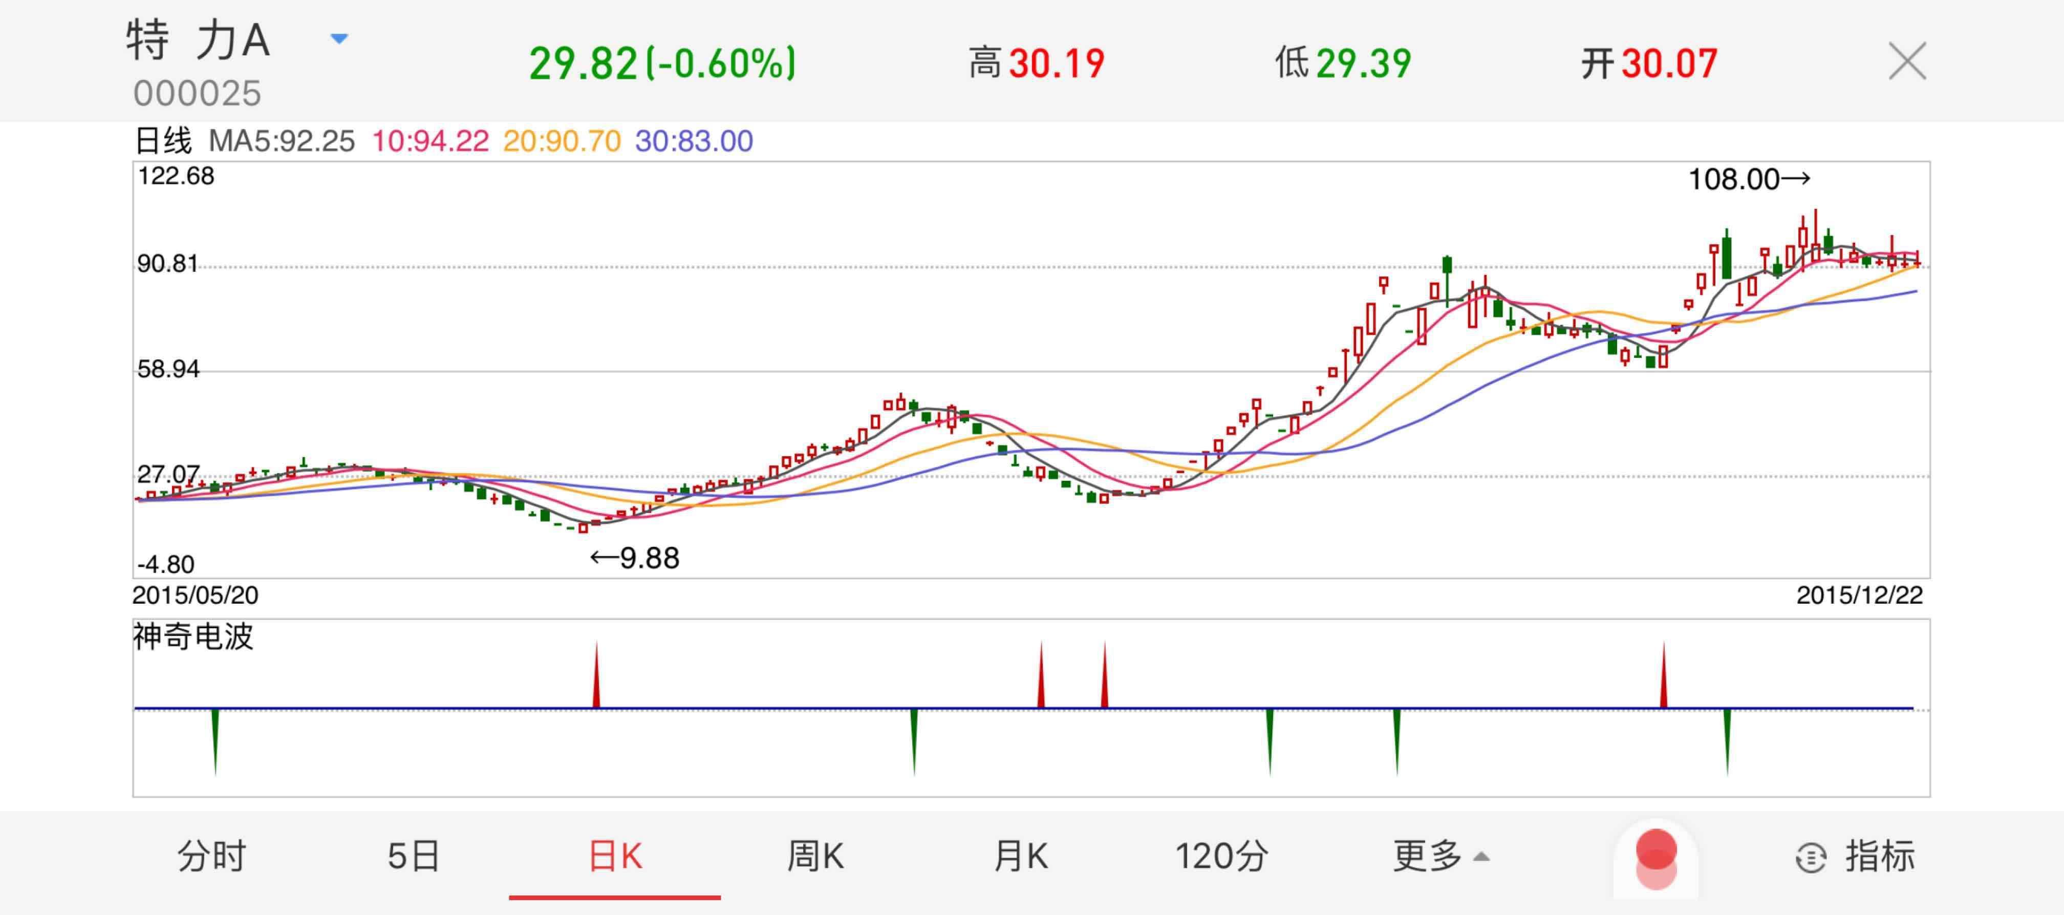The width and height of the screenshot is (2064, 915).
Task: Tap the 30:83.00 moving average label
Action: (694, 141)
